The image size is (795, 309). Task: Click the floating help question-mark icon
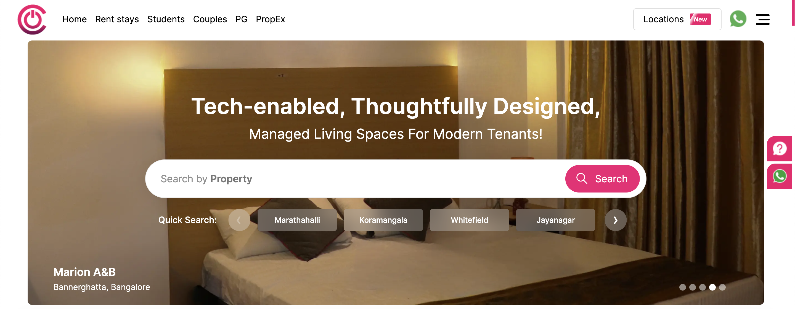(780, 149)
